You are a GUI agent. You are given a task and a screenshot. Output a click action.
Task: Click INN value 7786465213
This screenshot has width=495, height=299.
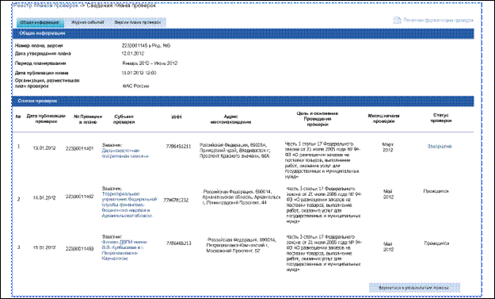coord(179,243)
